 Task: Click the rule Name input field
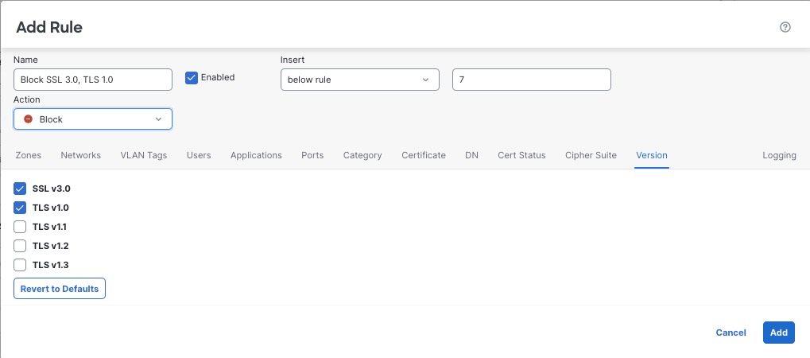point(93,80)
